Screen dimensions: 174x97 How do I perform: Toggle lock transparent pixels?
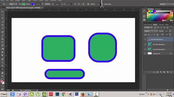click(149, 35)
